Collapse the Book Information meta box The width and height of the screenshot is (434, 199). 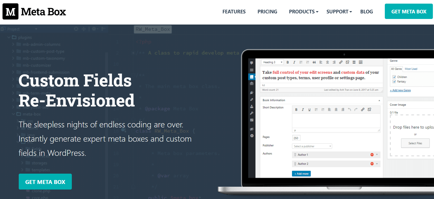pos(379,100)
